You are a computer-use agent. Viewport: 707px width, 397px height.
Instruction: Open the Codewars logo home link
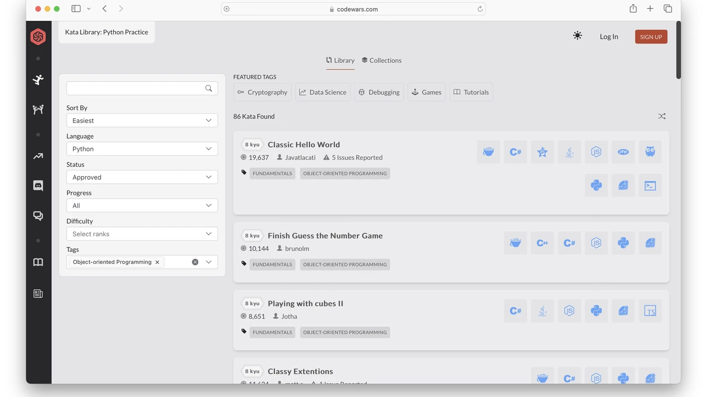point(38,37)
